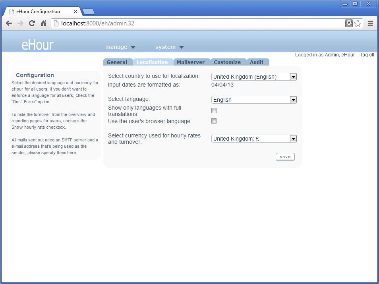Open the 'Admin, eHour' profile link

point(340,55)
